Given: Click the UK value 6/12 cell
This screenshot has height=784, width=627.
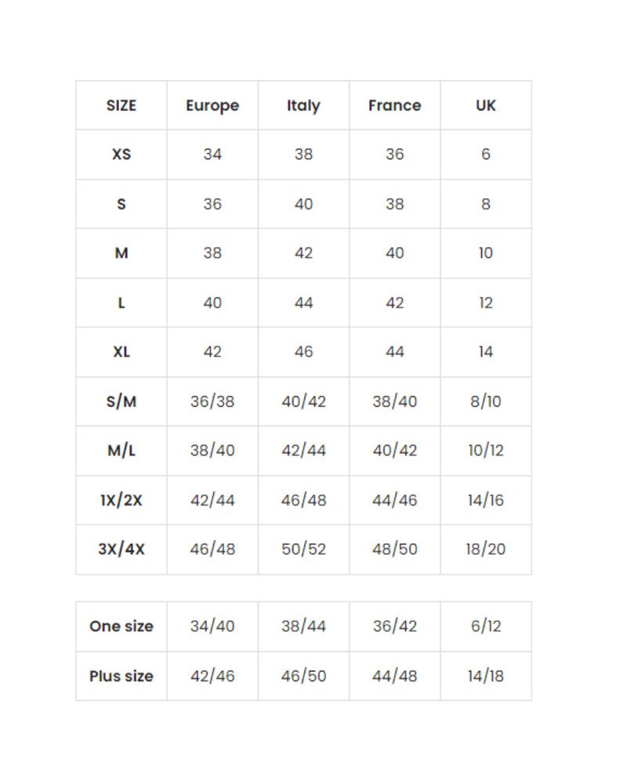Looking at the screenshot, I should [486, 626].
